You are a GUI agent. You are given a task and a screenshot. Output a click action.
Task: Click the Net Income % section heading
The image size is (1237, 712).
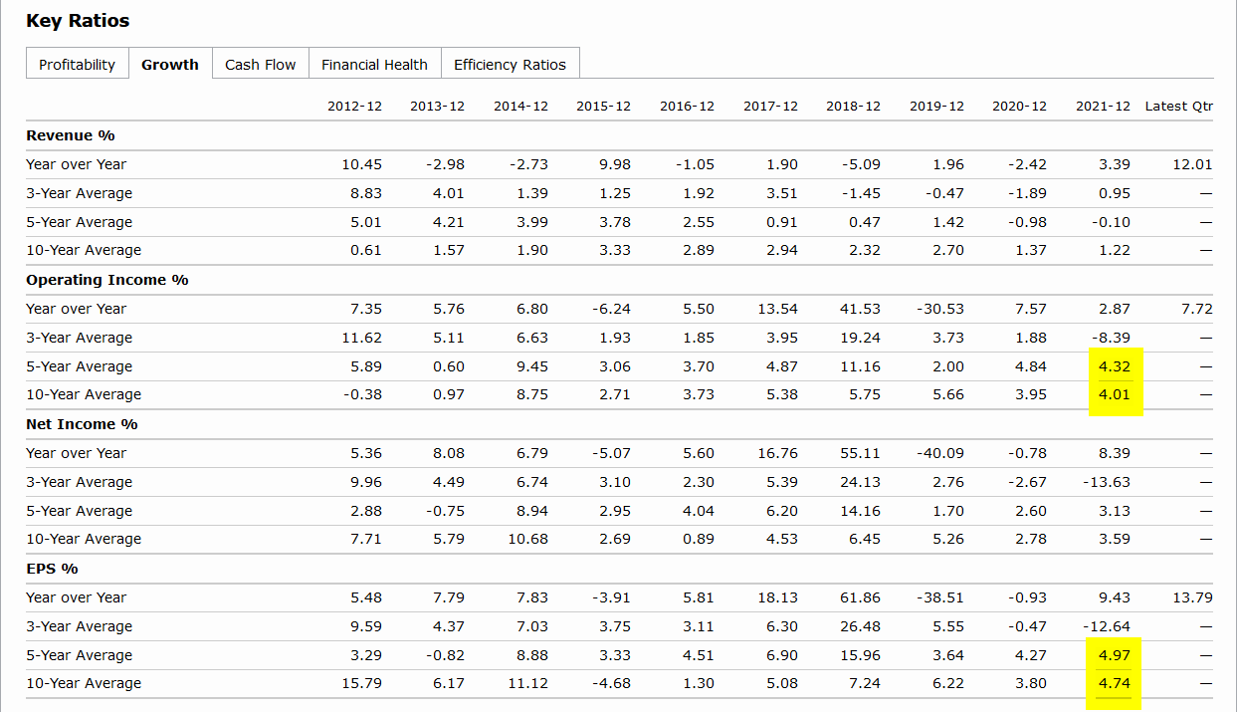pos(82,424)
